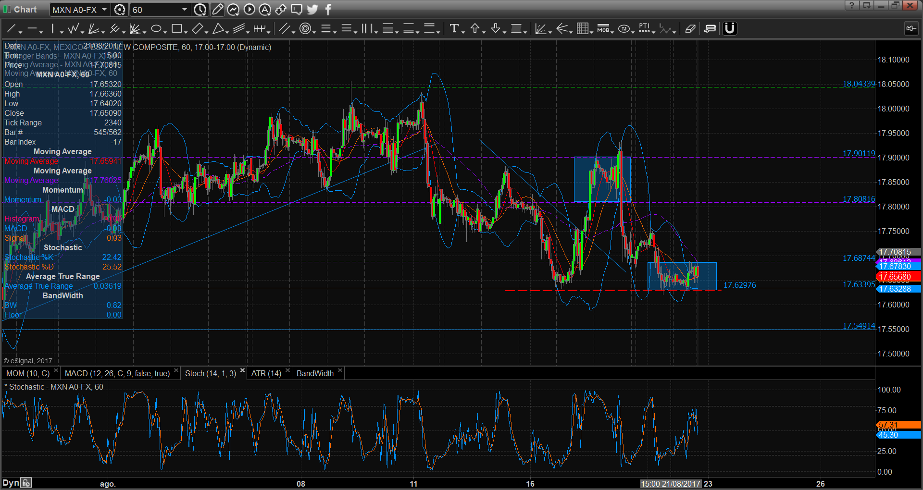Select the triangle drawing tool
923x490 pixels.
[x=218, y=29]
